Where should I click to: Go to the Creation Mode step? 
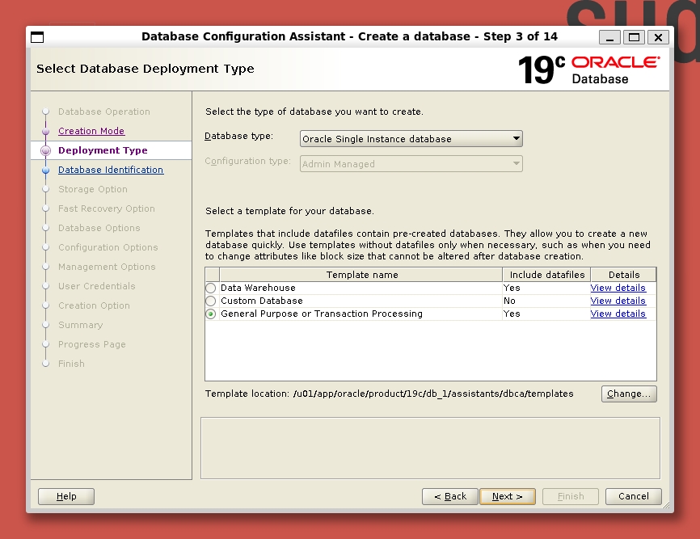click(x=91, y=131)
